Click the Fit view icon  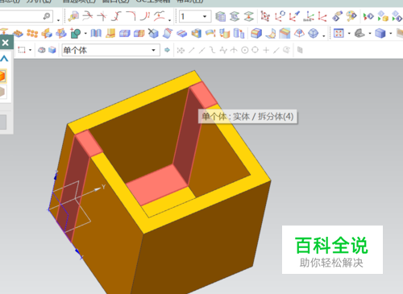pyautogui.click(x=339, y=33)
